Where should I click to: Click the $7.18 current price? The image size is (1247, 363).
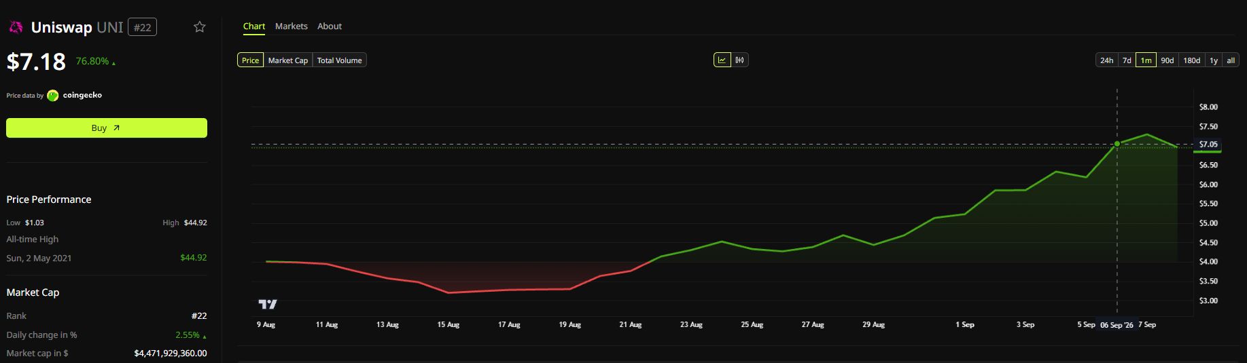coord(36,62)
